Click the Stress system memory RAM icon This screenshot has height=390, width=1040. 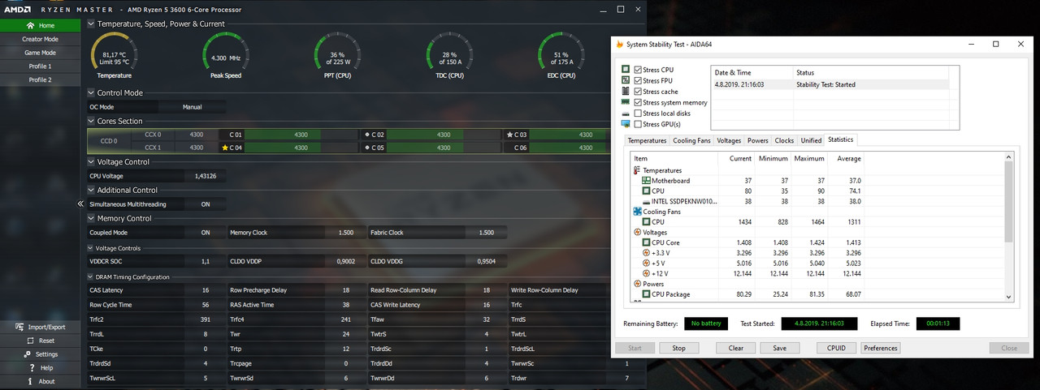click(x=626, y=102)
